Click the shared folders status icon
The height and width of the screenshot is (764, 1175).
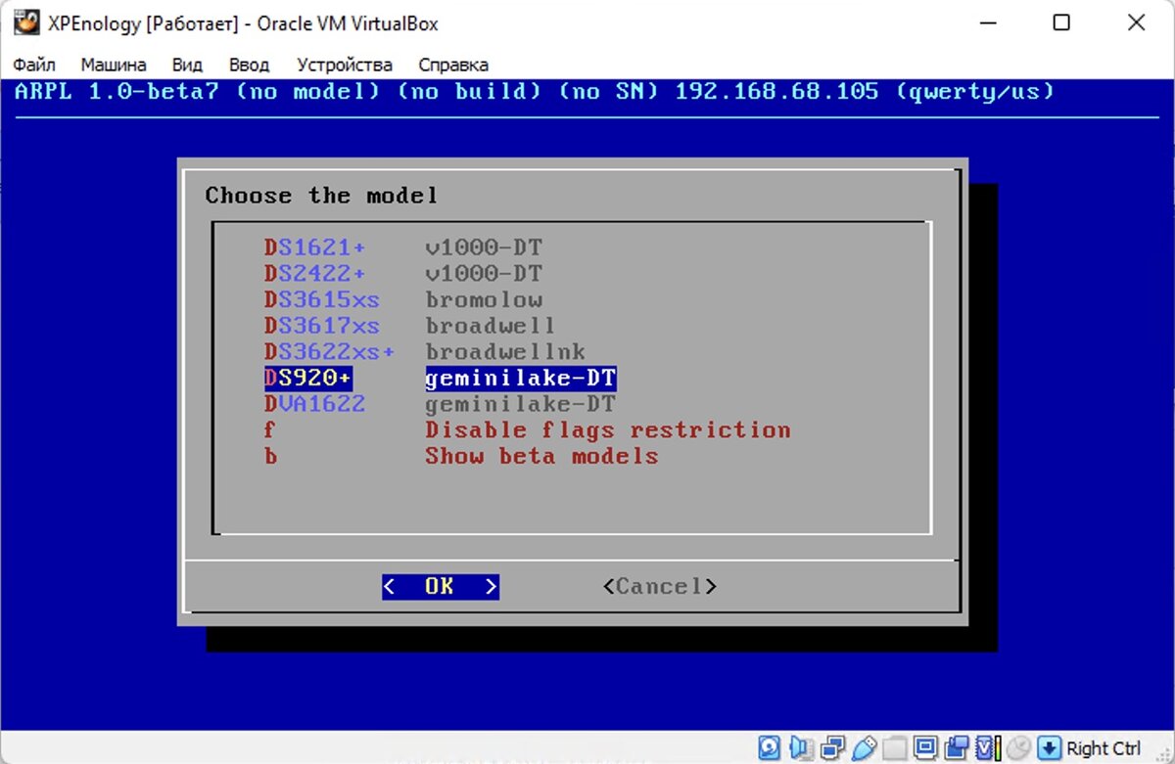895,748
